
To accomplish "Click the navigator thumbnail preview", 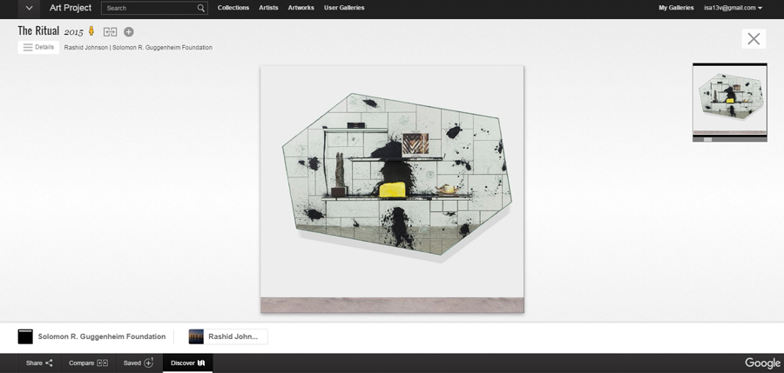I will (x=729, y=98).
